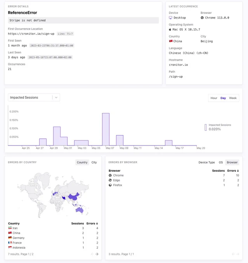The image size is (248, 263).
Task: Click the Desktop monitor device icon
Action: pyautogui.click(x=170, y=18)
